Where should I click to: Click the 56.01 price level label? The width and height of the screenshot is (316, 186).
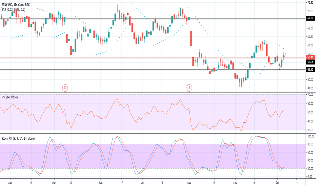click(310, 62)
